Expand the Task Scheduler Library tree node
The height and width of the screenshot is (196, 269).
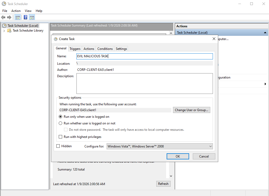point(4,31)
